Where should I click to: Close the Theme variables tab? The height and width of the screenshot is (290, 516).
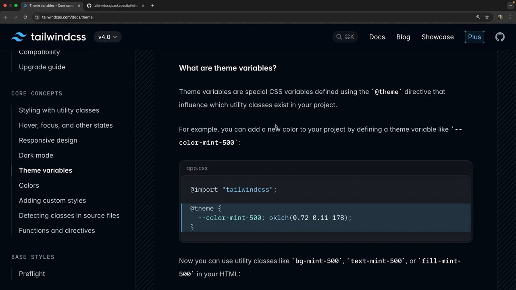click(79, 6)
